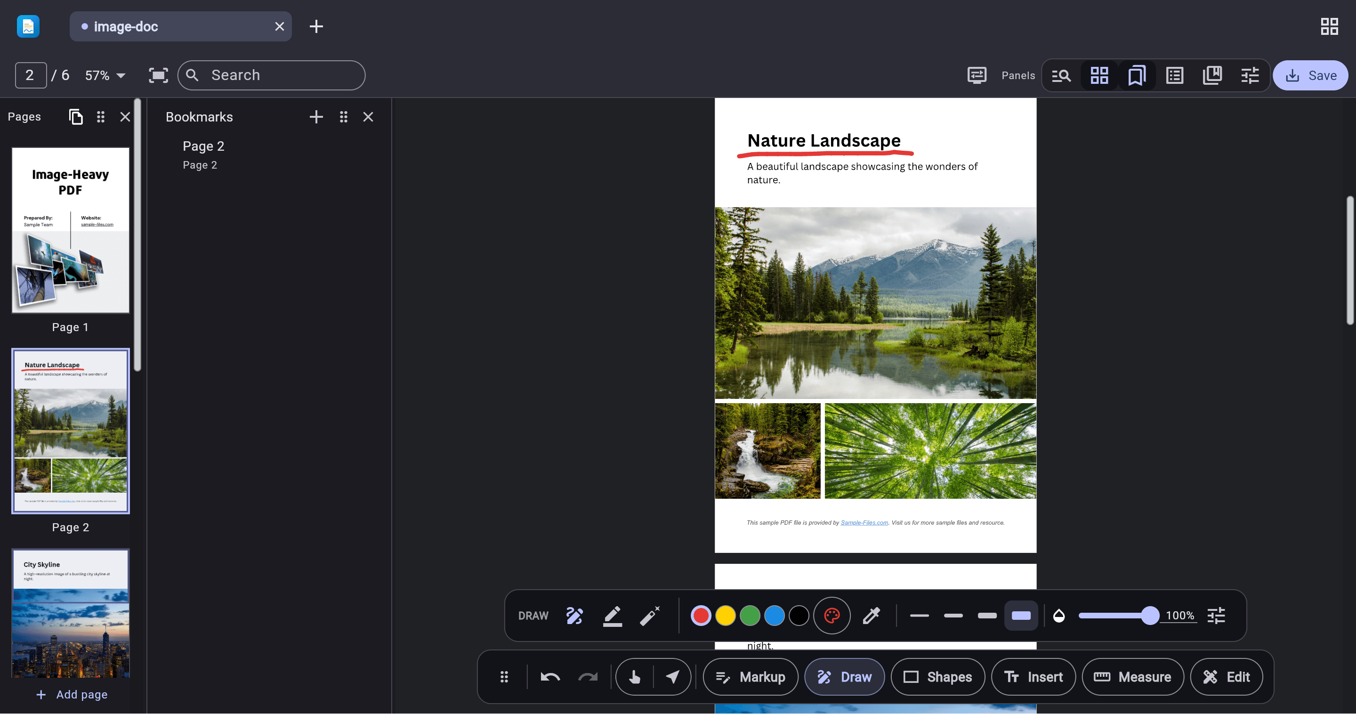Switch to Measure tab

(x=1133, y=677)
